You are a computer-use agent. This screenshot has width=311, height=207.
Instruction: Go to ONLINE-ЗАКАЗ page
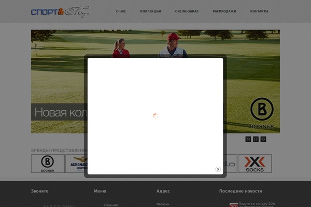[187, 11]
